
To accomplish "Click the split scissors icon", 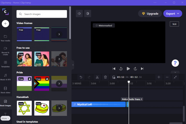I will (x=97, y=77).
